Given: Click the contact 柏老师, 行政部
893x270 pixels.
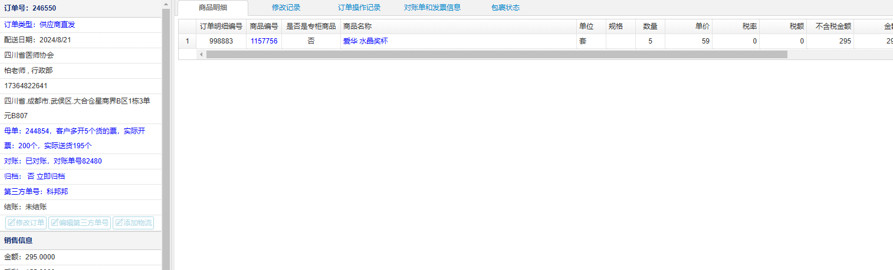Looking at the screenshot, I should 28,70.
